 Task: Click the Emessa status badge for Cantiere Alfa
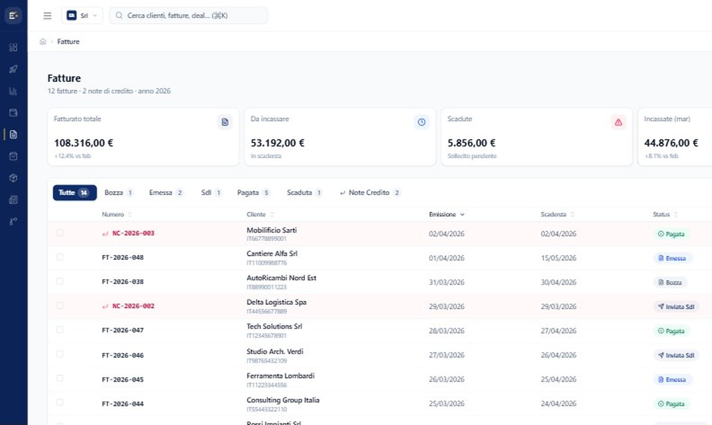(672, 258)
